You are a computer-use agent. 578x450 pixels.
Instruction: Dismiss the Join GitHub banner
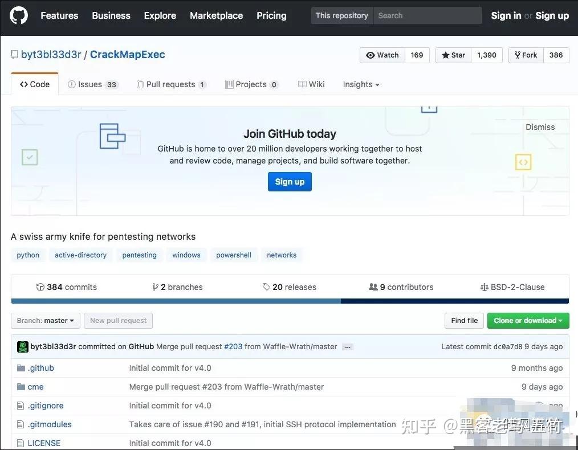tap(540, 127)
